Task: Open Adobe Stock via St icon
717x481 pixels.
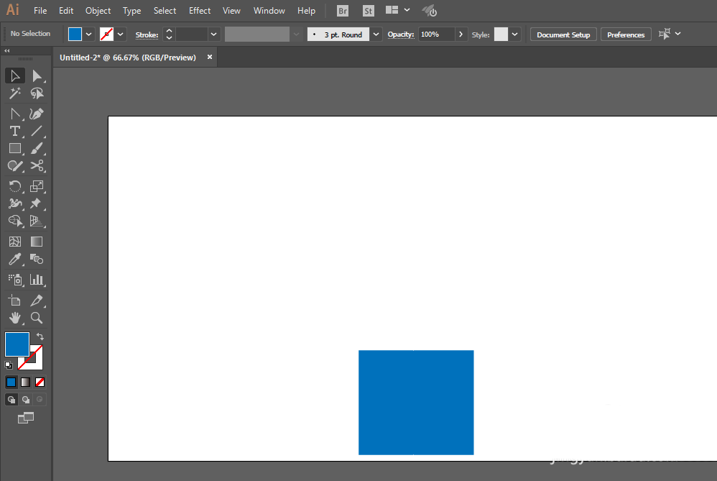Action: (x=368, y=11)
